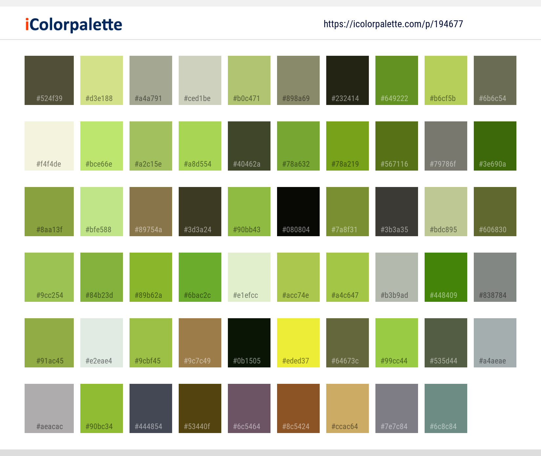Select the #d3e188 color swatch

click(x=102, y=80)
